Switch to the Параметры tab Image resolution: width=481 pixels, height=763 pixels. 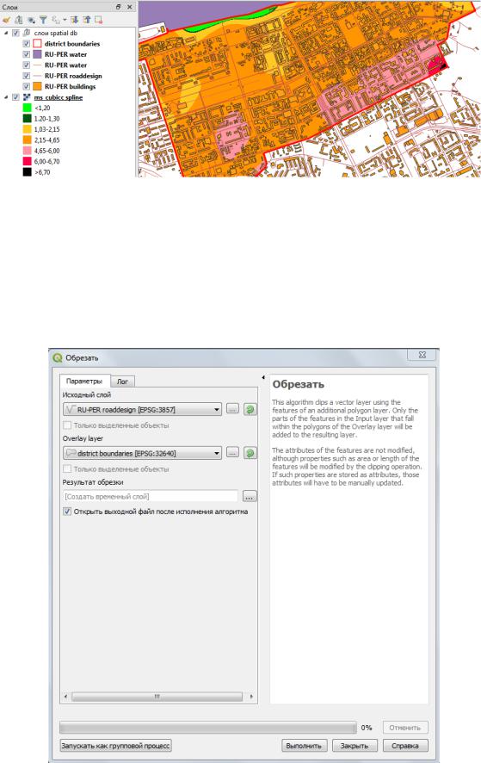point(84,381)
